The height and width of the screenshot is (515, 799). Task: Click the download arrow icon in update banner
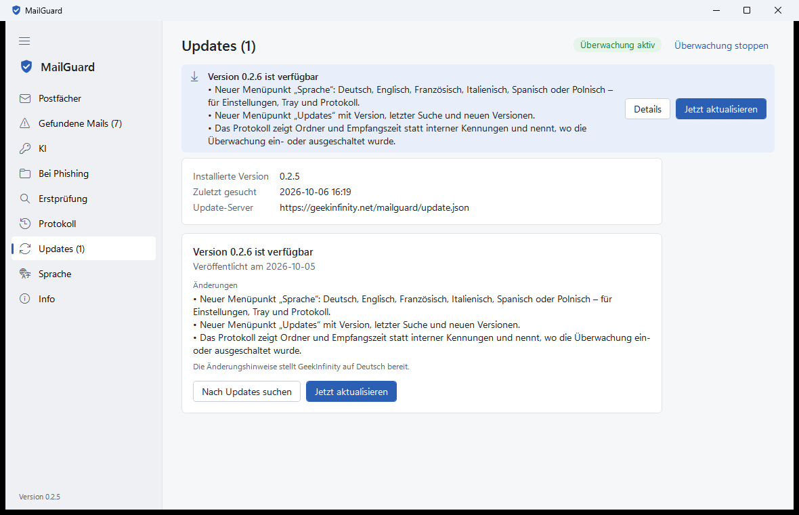click(x=194, y=77)
